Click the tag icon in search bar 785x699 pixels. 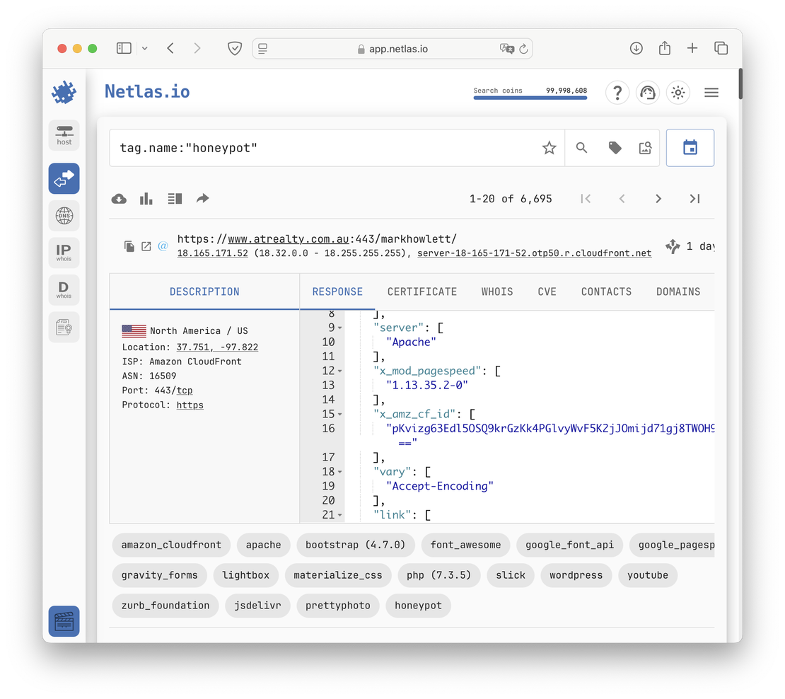pyautogui.click(x=615, y=148)
